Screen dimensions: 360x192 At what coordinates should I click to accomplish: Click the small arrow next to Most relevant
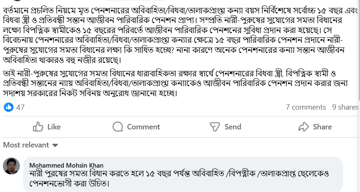pyautogui.click(x=55, y=145)
